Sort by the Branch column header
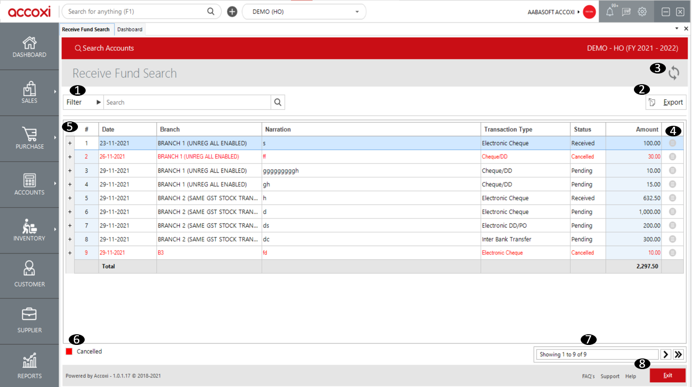 pyautogui.click(x=209, y=129)
